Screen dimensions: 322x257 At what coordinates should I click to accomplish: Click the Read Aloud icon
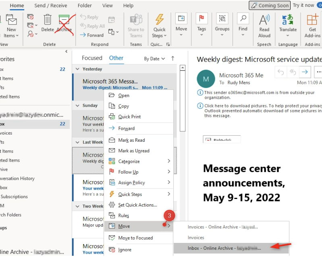pyautogui.click(x=264, y=20)
